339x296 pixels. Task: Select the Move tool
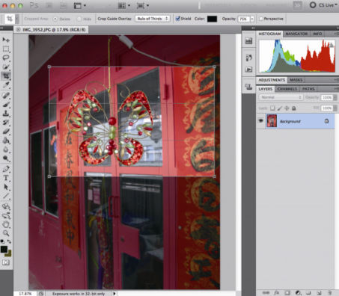point(6,40)
